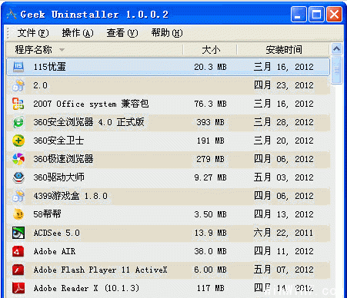Screen dimensions: 347x298
Task: Click the 2007 Office system 兼容包 icon
Action: click(18, 104)
